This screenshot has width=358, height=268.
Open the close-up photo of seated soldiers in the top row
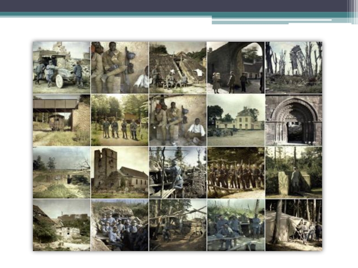tap(119, 67)
